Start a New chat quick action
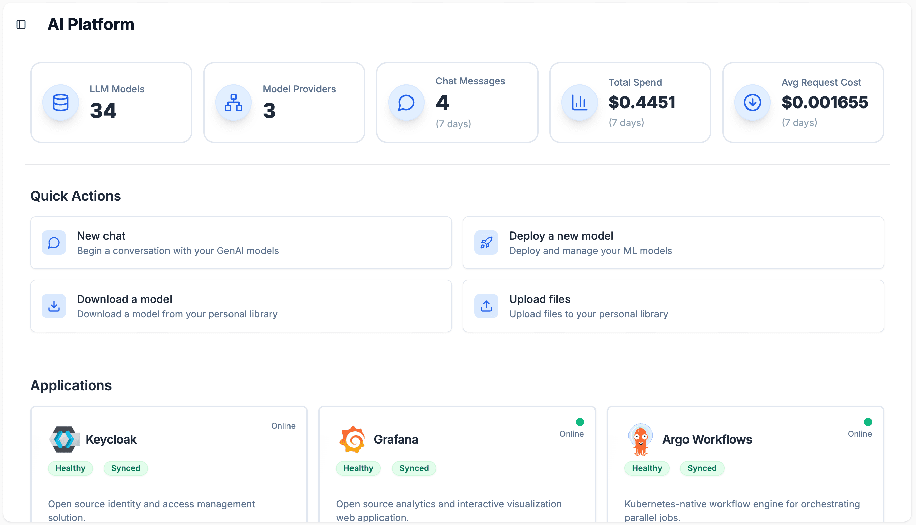916x525 pixels. click(241, 243)
